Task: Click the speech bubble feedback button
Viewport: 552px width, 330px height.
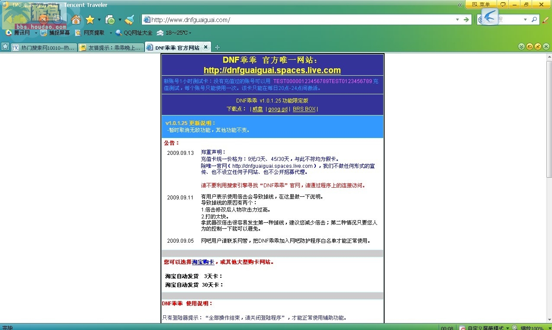Action: tap(503, 4)
